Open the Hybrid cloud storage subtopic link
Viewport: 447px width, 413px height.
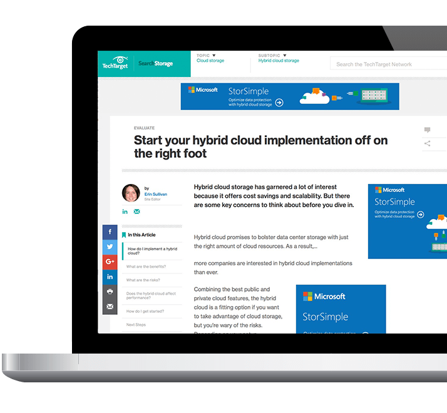pyautogui.click(x=279, y=61)
